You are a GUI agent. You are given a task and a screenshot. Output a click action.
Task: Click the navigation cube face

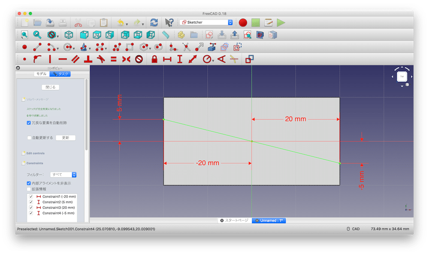(x=402, y=77)
